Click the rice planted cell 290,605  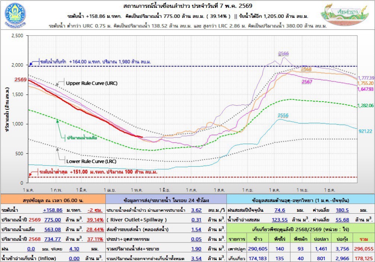pos(258,249)
